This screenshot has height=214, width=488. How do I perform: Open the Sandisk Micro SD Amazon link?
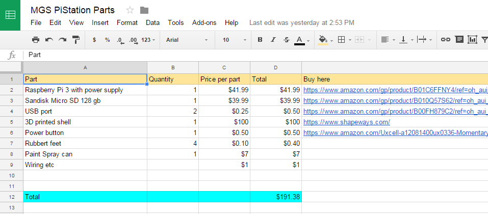point(396,101)
